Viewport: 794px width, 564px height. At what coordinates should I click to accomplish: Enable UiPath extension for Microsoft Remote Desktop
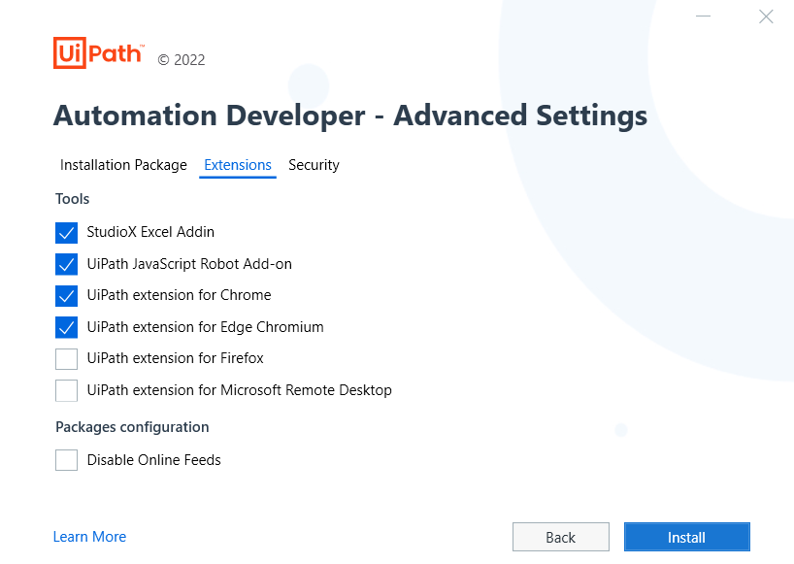(66, 390)
